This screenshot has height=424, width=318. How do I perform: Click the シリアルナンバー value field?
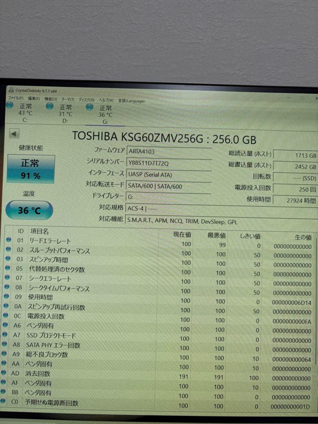click(x=169, y=163)
